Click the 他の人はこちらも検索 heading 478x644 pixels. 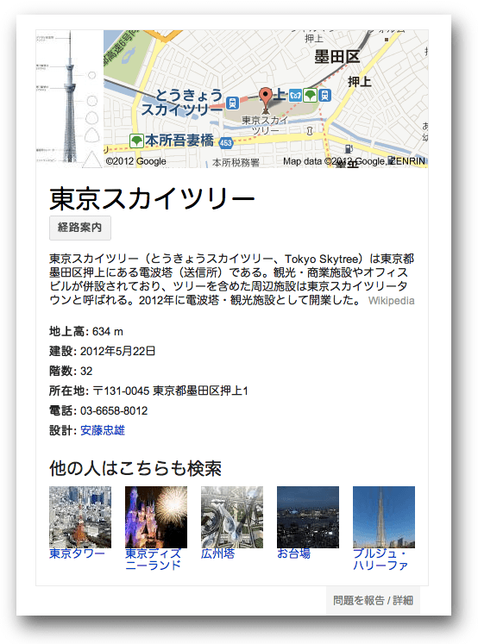tap(135, 468)
